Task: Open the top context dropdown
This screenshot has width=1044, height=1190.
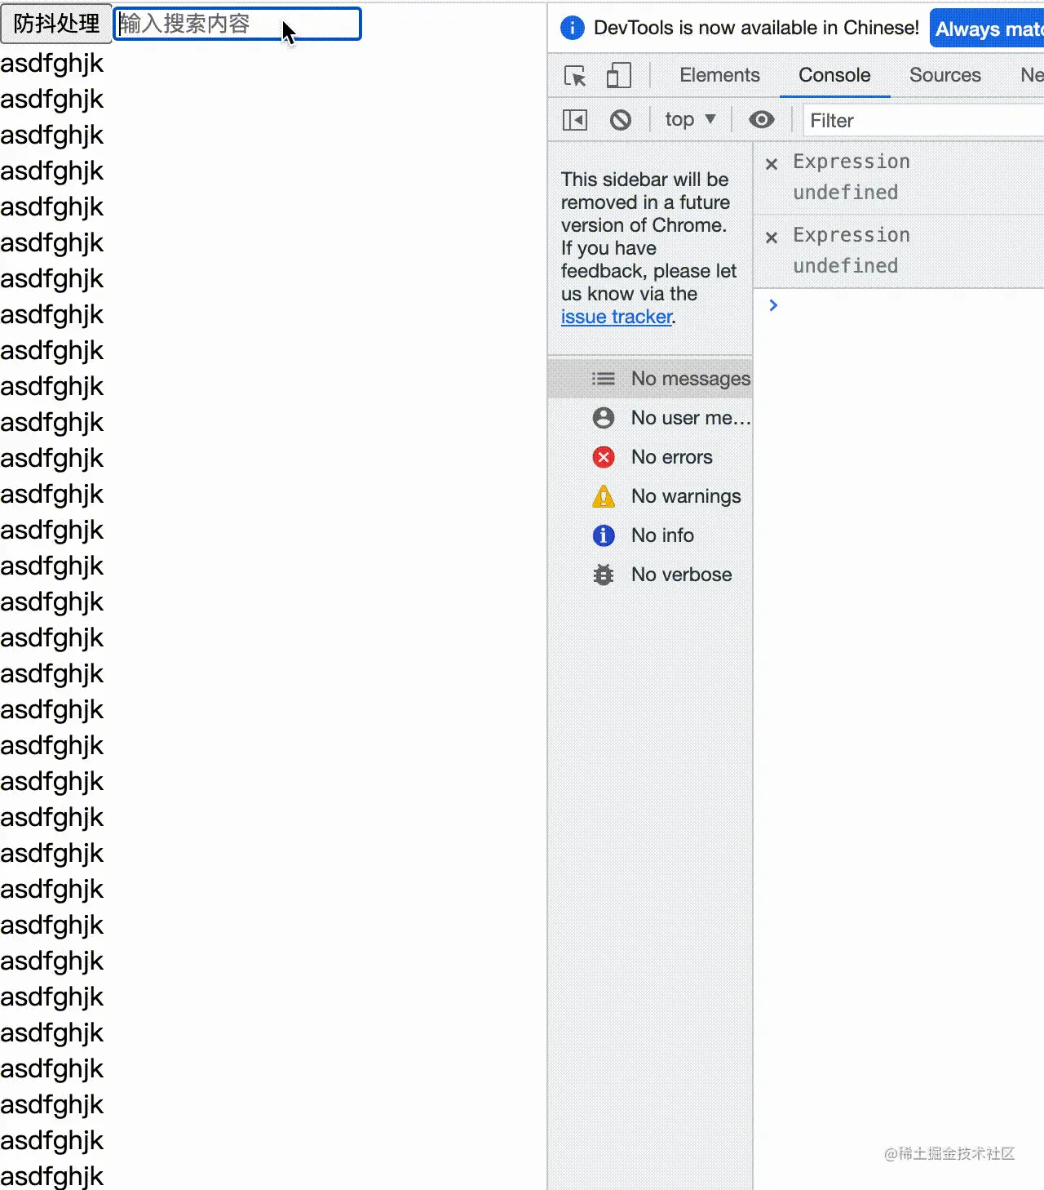Action: pyautogui.click(x=690, y=120)
